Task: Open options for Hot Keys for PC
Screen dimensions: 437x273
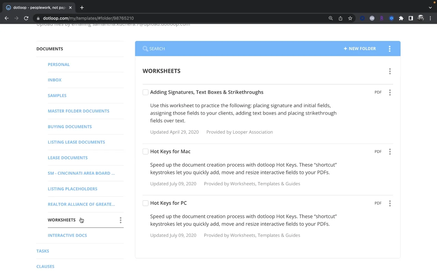Action: (x=390, y=203)
